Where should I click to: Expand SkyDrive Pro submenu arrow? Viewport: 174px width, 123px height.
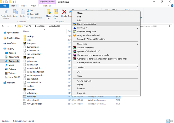point(137,28)
